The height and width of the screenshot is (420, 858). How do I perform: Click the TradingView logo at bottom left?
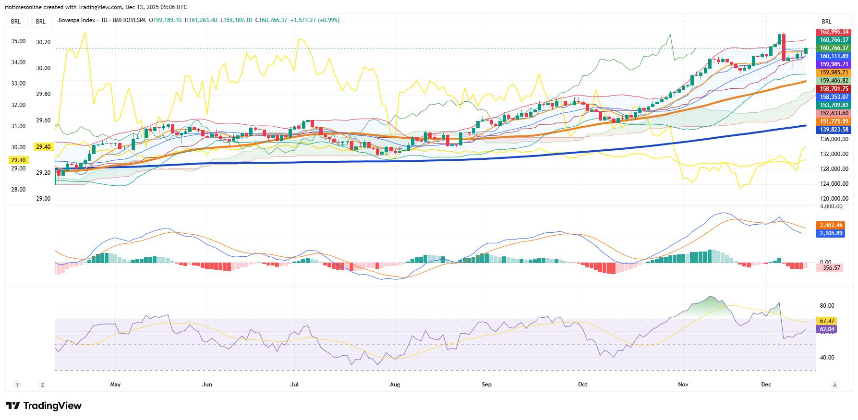(x=44, y=406)
